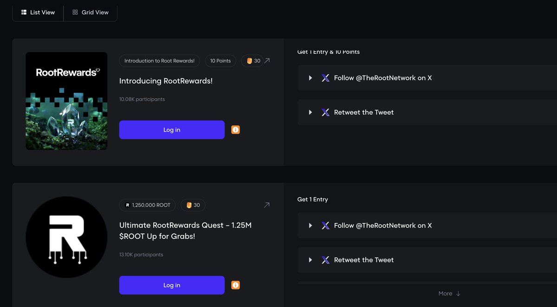The width and height of the screenshot is (557, 307).
Task: Click the 10 Points tag
Action: pos(220,61)
